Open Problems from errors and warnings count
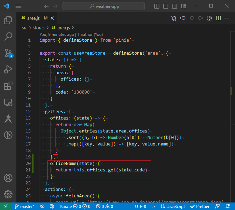 [105, 206]
